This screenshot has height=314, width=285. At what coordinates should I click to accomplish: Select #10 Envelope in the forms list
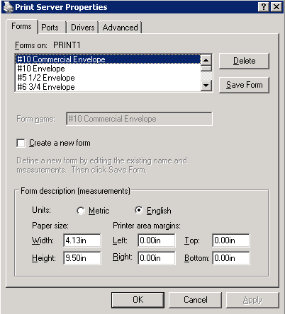108,69
